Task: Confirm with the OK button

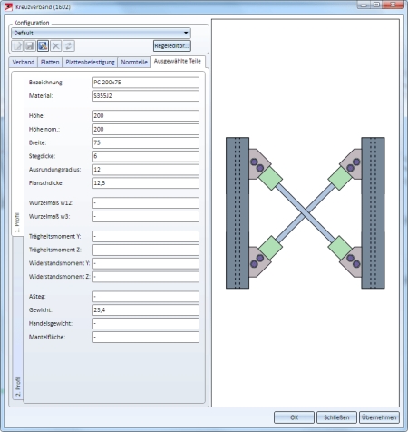Action: point(294,417)
